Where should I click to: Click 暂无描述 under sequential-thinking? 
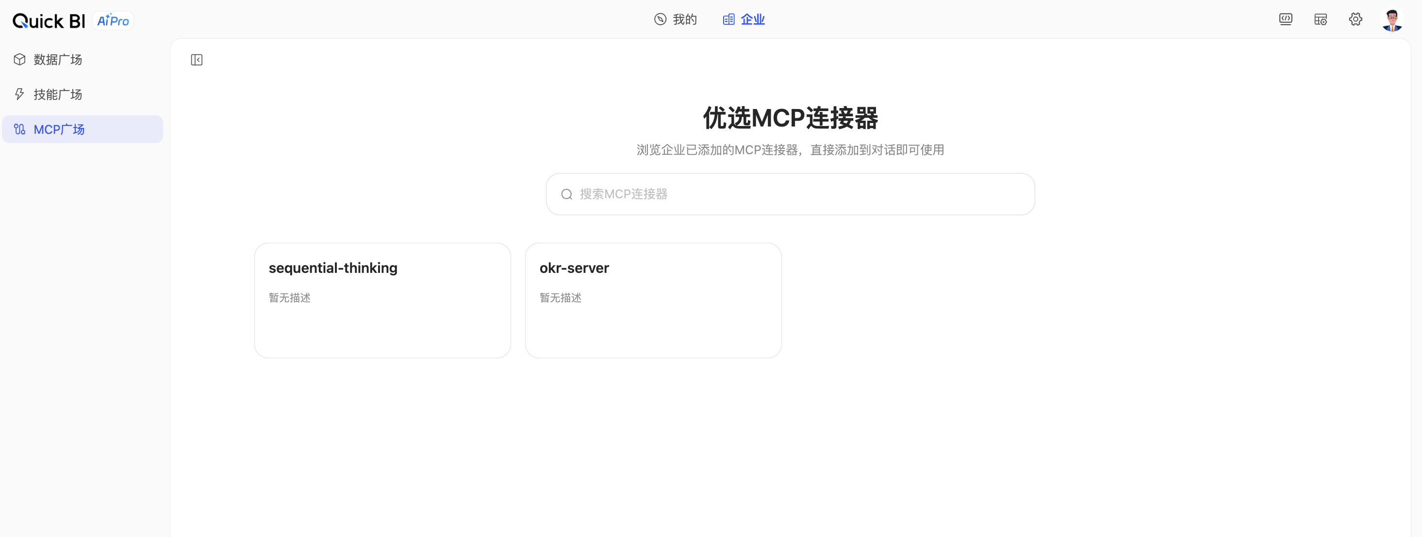coord(289,298)
